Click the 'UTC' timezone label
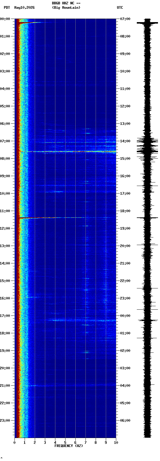The width and height of the screenshot is (160, 461). (x=120, y=8)
